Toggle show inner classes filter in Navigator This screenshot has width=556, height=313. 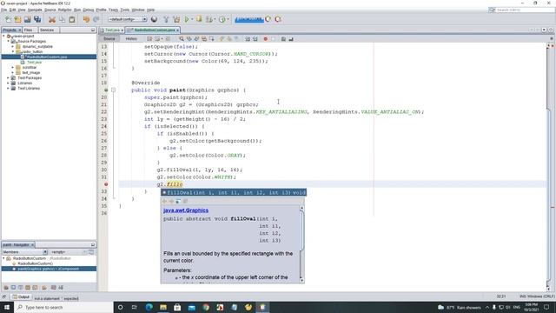click(35, 288)
